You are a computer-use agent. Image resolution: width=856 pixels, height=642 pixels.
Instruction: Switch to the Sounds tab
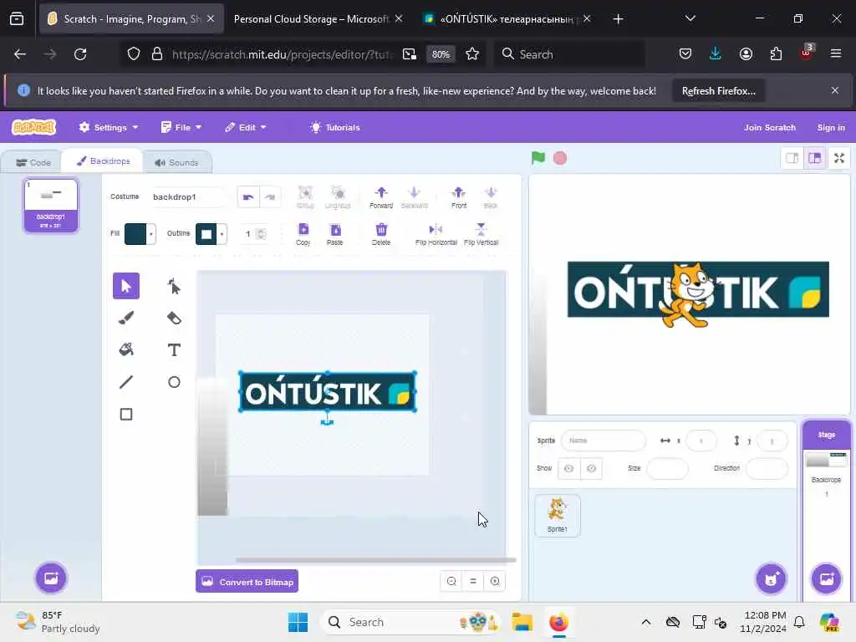pos(176,163)
